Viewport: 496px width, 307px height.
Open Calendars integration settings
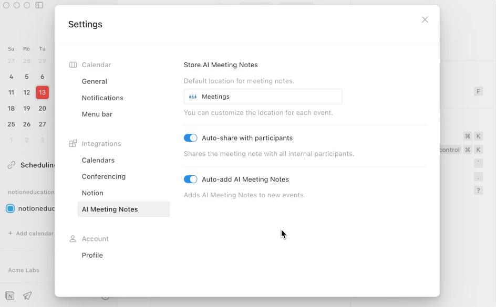(x=98, y=160)
